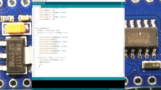Image resolution: width=161 pixels, height=90 pixels.
Task: Click the scrollbar down arrow
Action: click(124, 76)
